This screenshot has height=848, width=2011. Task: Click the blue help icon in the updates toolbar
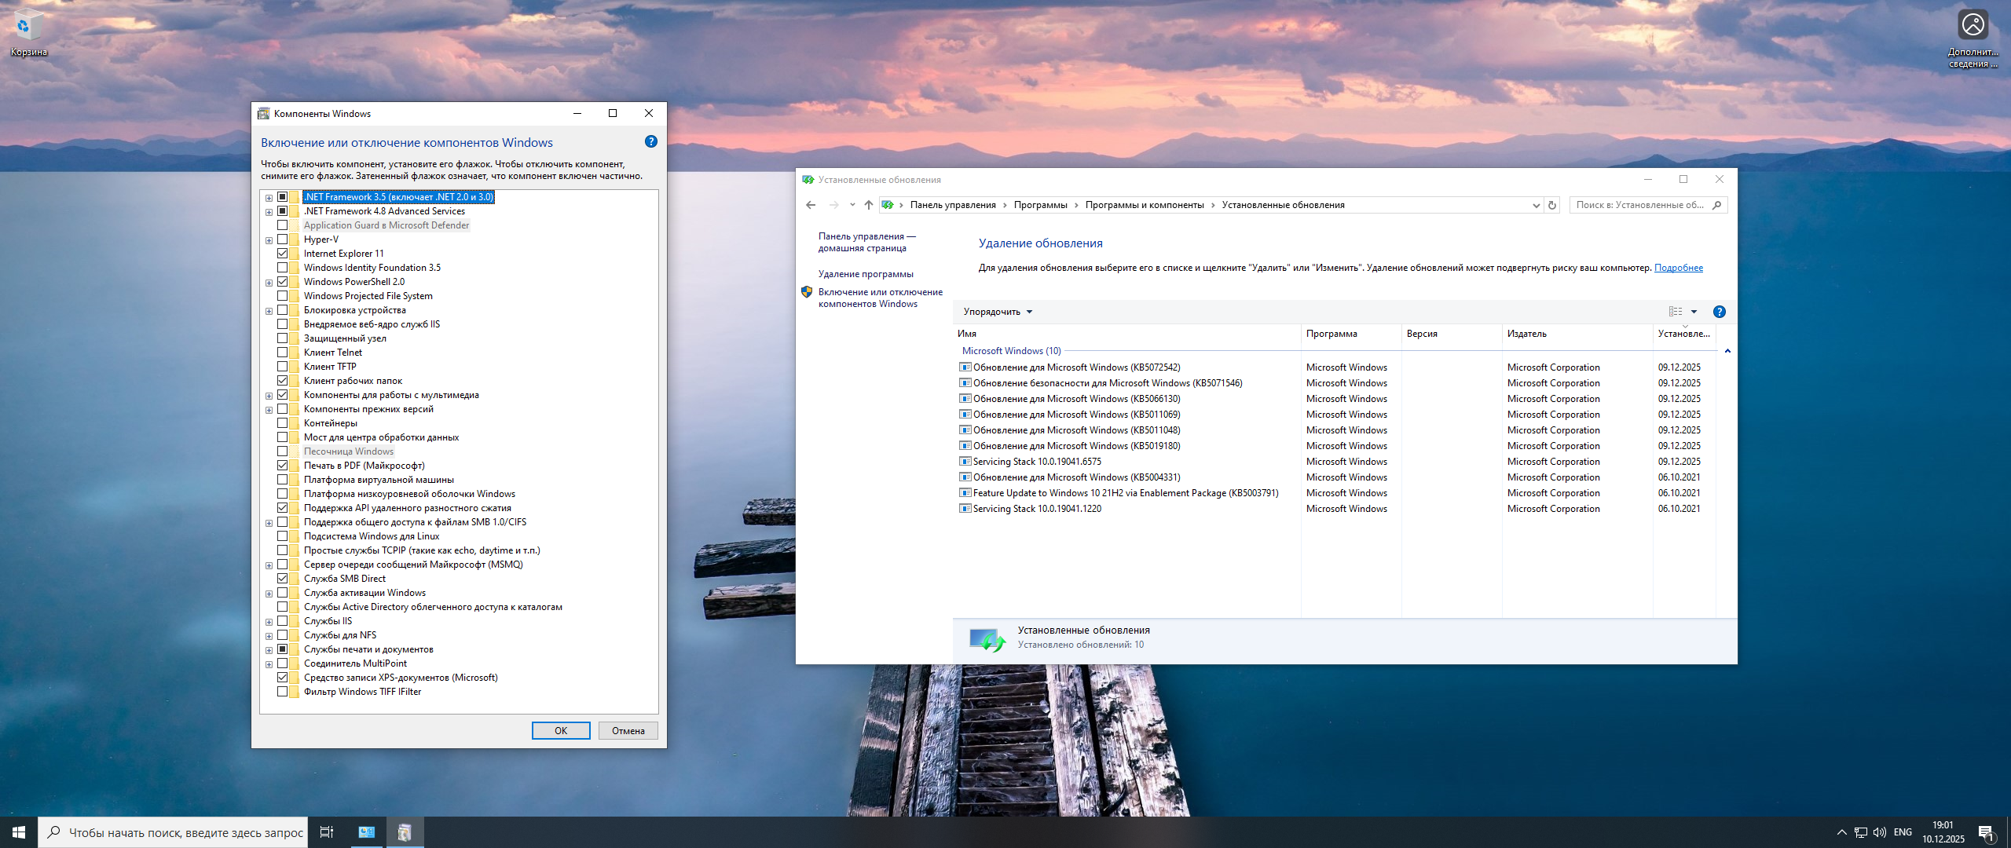point(1719,312)
